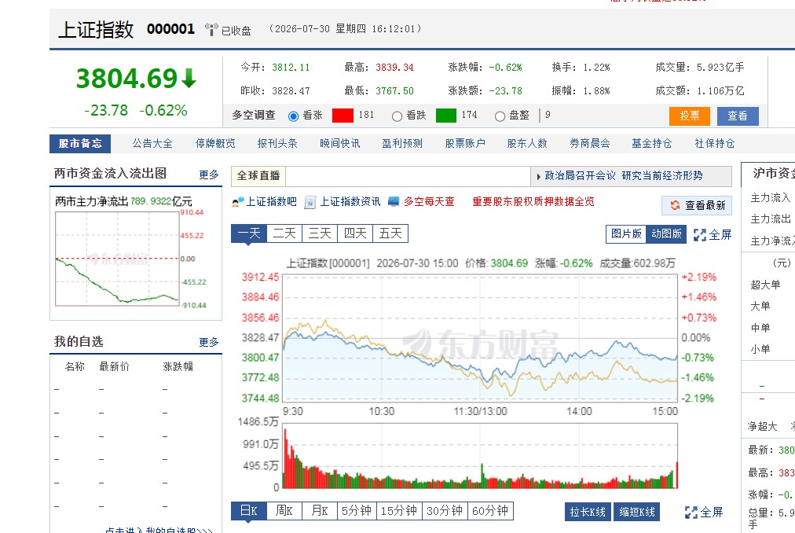The height and width of the screenshot is (533, 795).
Task: Click the 上证指数 title heading
Action: click(x=96, y=29)
